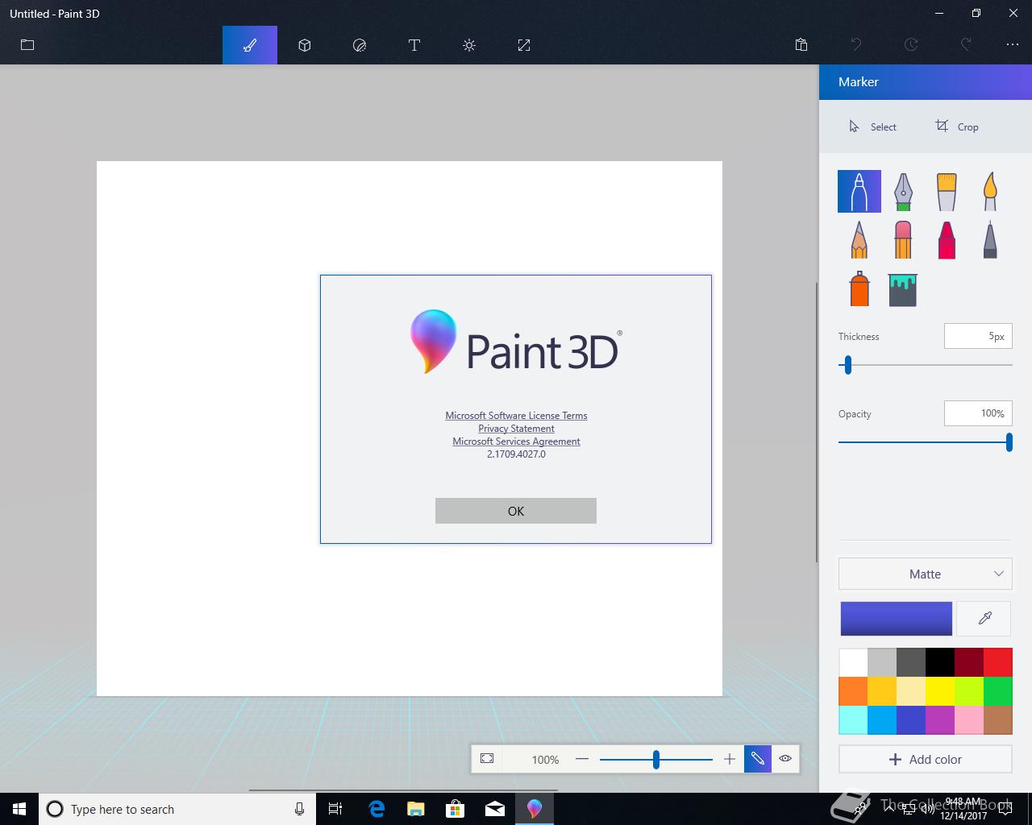Click the zoom level slider
Image resolution: width=1032 pixels, height=825 pixels.
tap(656, 759)
